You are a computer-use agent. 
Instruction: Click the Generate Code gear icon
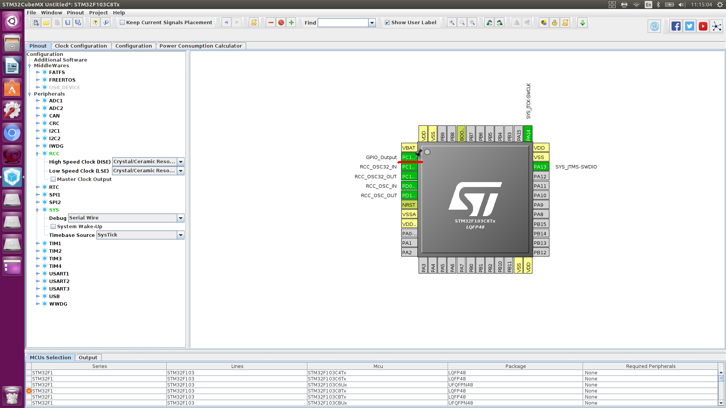[555, 23]
